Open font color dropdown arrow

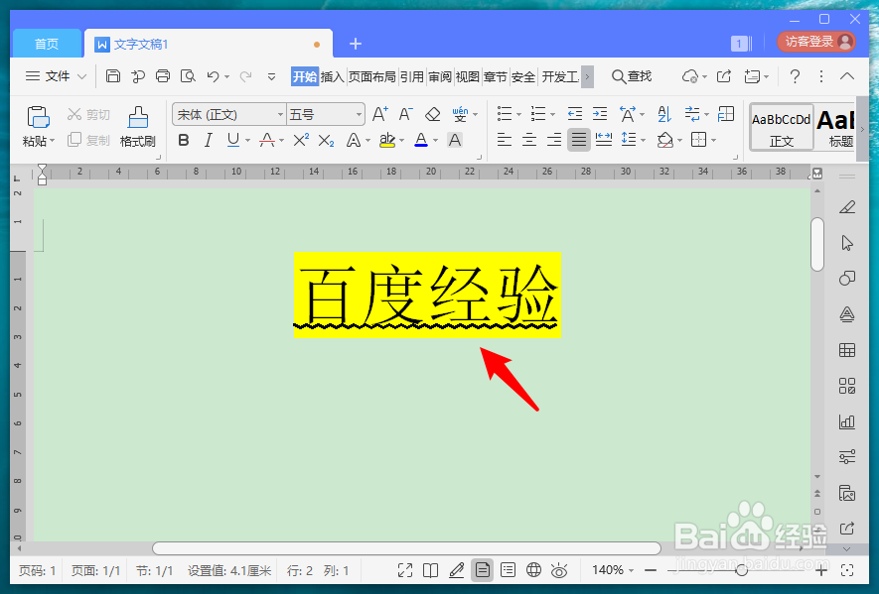(436, 141)
